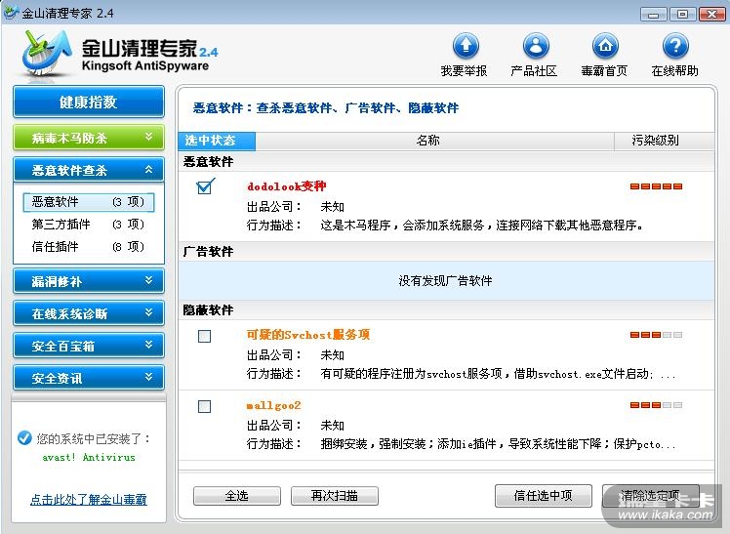This screenshot has width=730, height=534.
Task: Click the mallgoo2 行为描述 description text
Action: coord(498,444)
